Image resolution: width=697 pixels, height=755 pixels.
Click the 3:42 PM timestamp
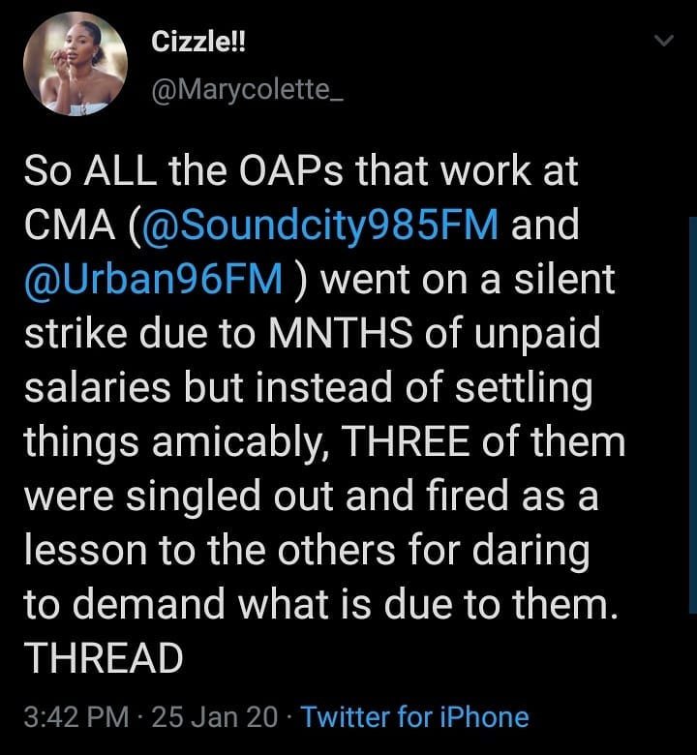76,716
